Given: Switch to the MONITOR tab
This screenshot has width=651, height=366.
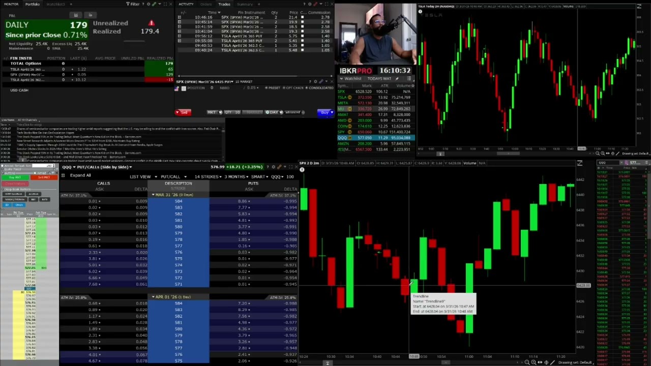Looking at the screenshot, I should point(11,4).
